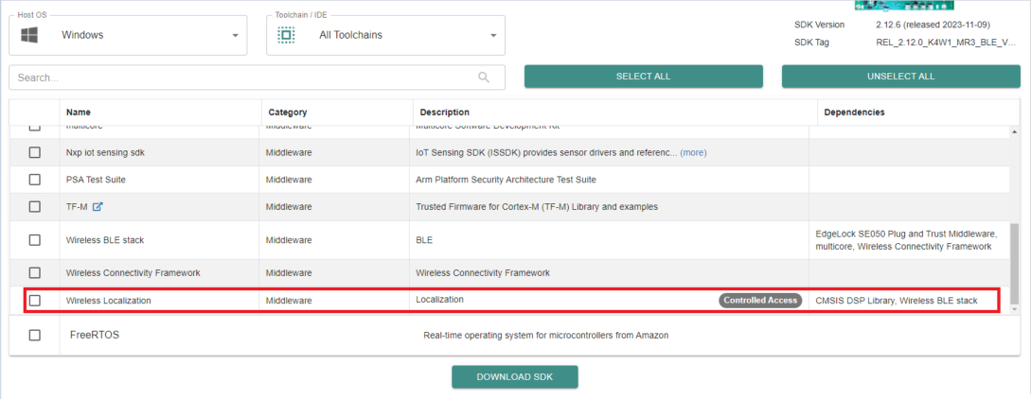Tick the Nxp iot sensing sdk checkbox
Screen dimensions: 1031x399
pos(35,152)
